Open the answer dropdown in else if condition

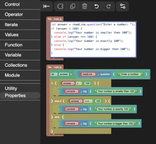(76, 101)
